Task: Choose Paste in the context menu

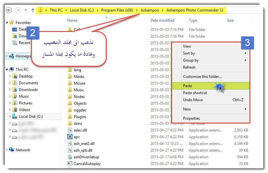Action: (211, 86)
